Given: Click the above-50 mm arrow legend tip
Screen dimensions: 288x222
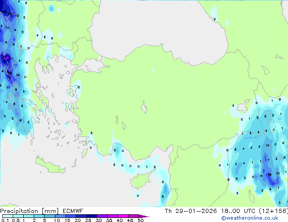Looking at the screenshot, I should [144, 216].
